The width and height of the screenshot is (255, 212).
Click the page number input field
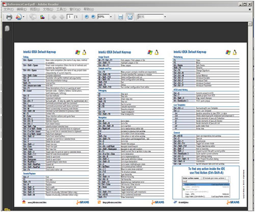click(x=70, y=17)
